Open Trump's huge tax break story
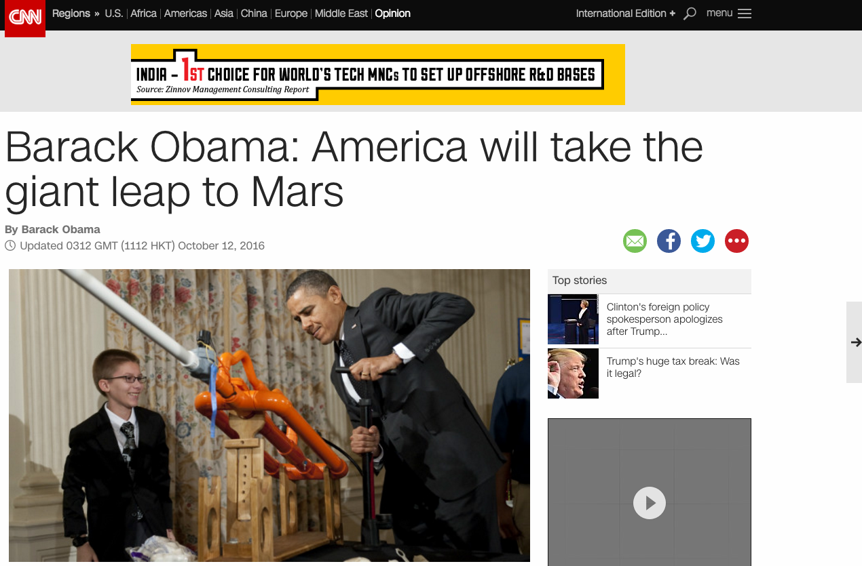The image size is (862, 566). tap(673, 367)
